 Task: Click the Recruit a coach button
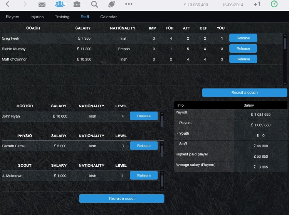(x=244, y=93)
